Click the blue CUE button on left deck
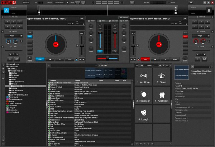Screen dimensions: 215x147 (40, 59)
